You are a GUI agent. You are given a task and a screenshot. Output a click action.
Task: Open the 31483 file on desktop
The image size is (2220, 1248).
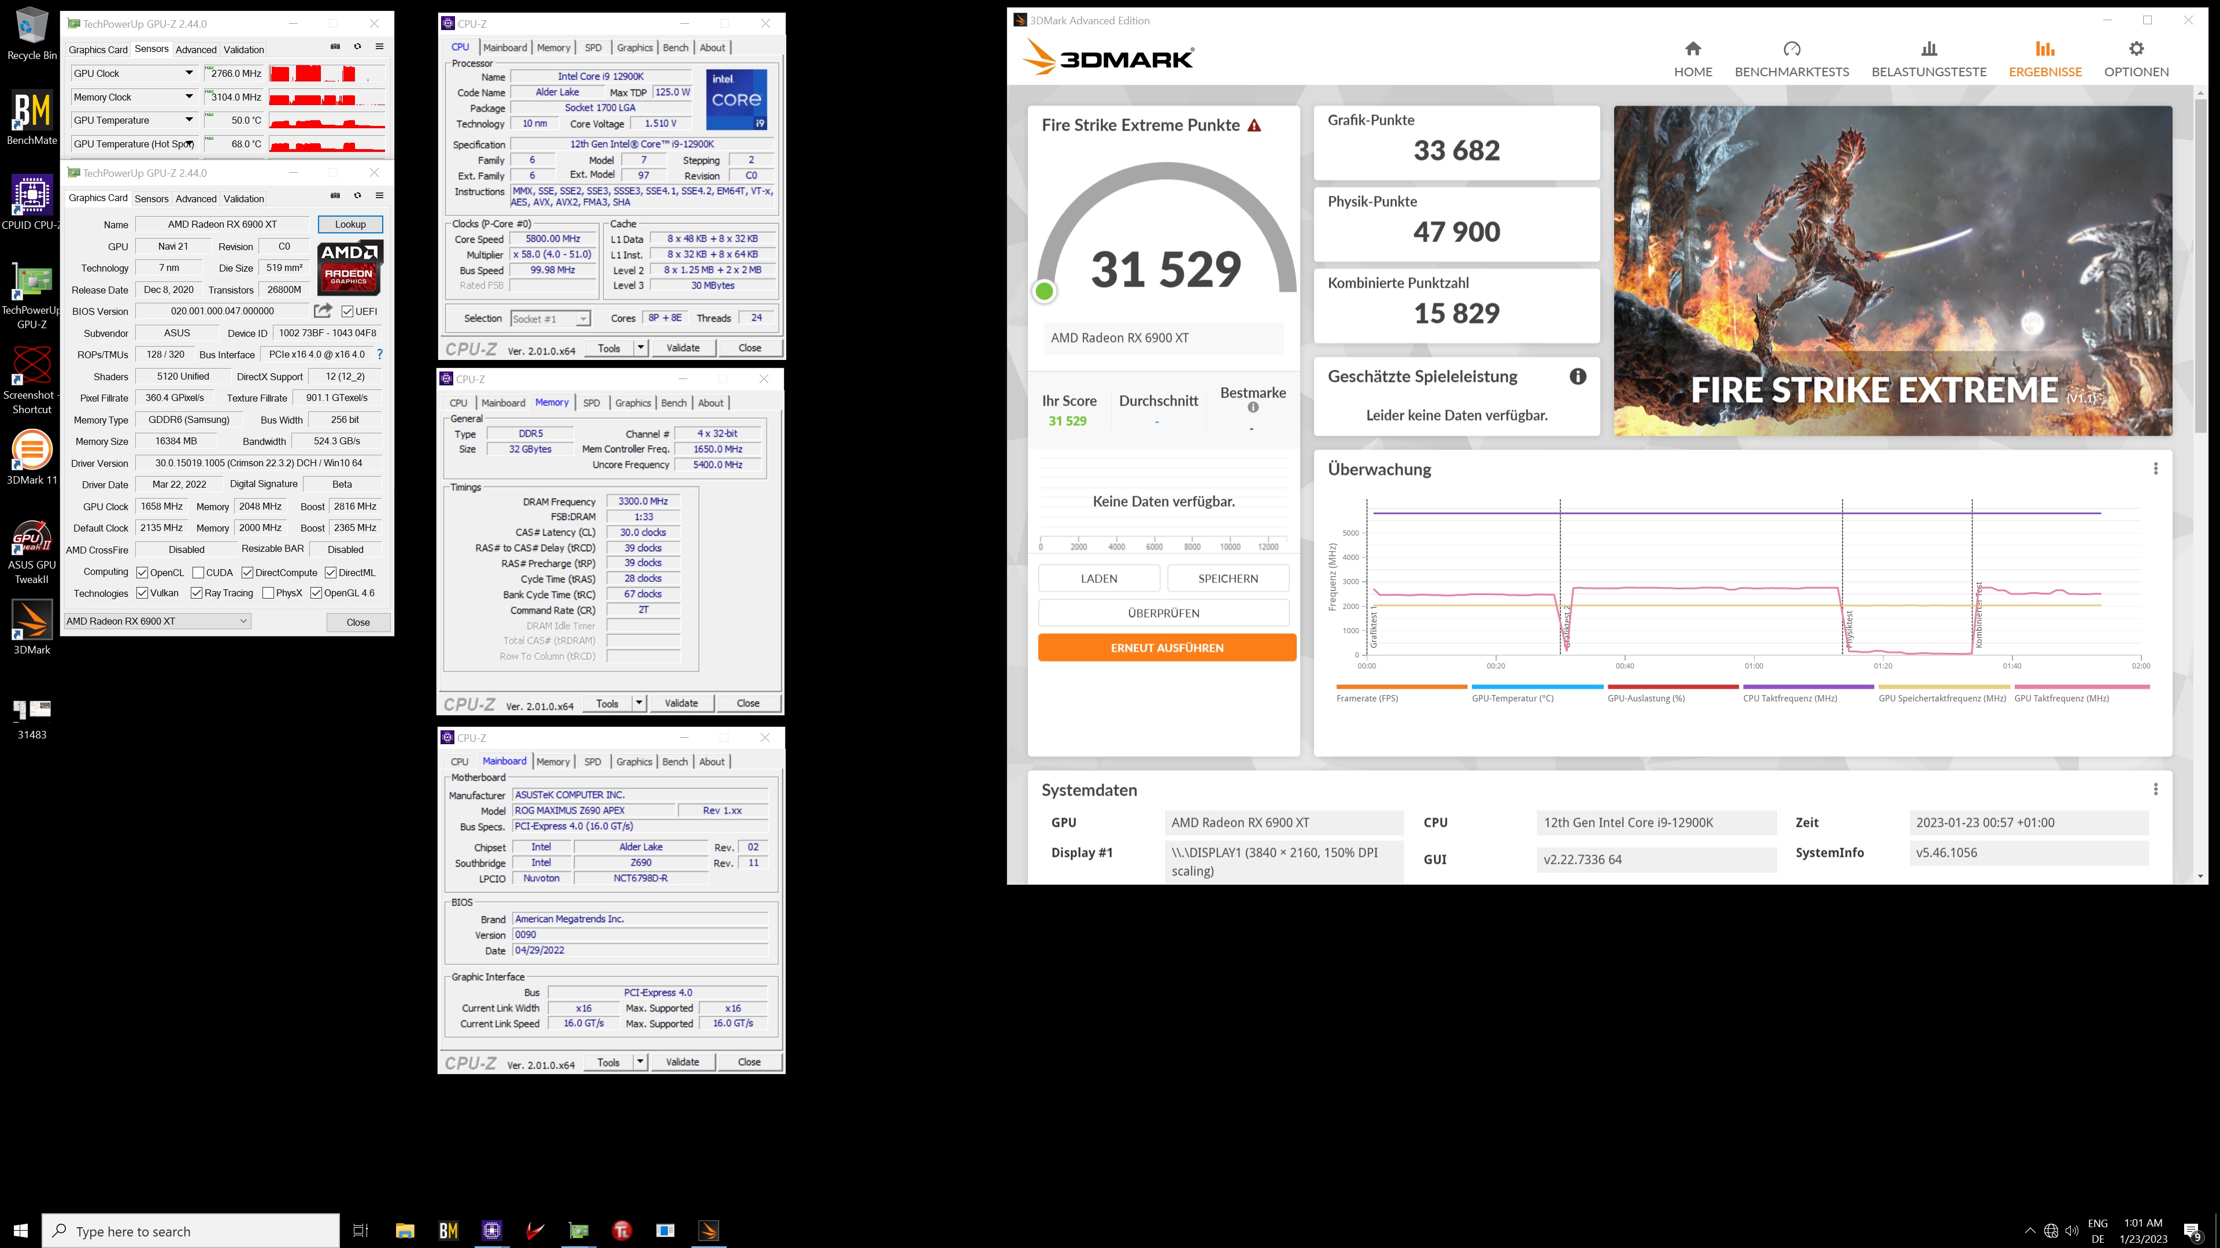pos(32,719)
